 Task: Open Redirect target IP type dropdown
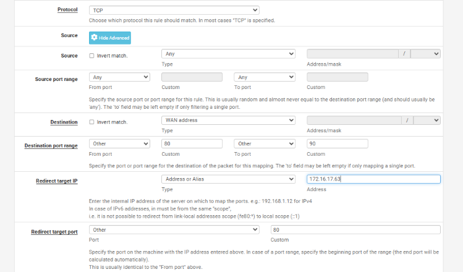(228, 179)
